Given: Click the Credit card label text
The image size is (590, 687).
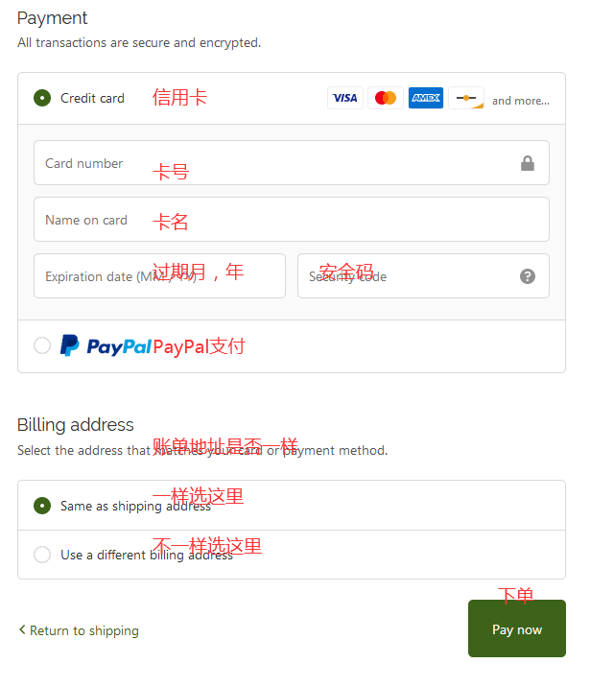Looking at the screenshot, I should coord(92,98).
